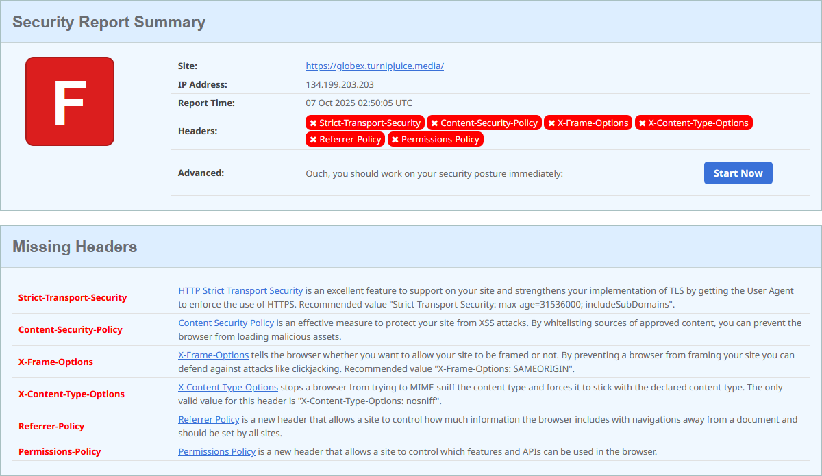Click the Referrer-Policy red header tag
This screenshot has width=822, height=476.
click(345, 140)
